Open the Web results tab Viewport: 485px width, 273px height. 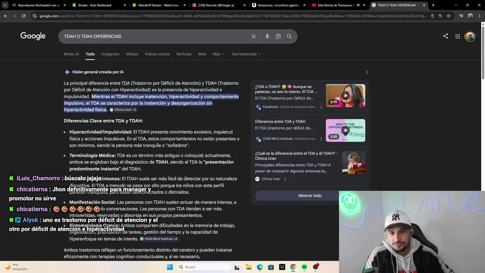point(202,54)
